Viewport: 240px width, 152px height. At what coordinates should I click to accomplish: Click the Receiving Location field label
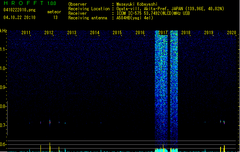click(x=89, y=9)
